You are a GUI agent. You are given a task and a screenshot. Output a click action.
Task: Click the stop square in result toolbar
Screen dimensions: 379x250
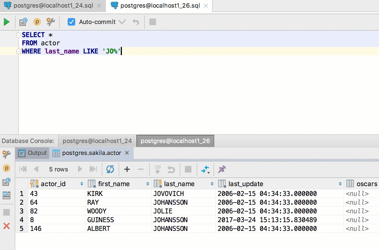(x=188, y=169)
